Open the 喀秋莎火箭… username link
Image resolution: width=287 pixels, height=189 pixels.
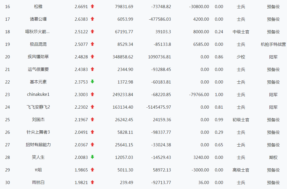pyautogui.click(x=38, y=32)
